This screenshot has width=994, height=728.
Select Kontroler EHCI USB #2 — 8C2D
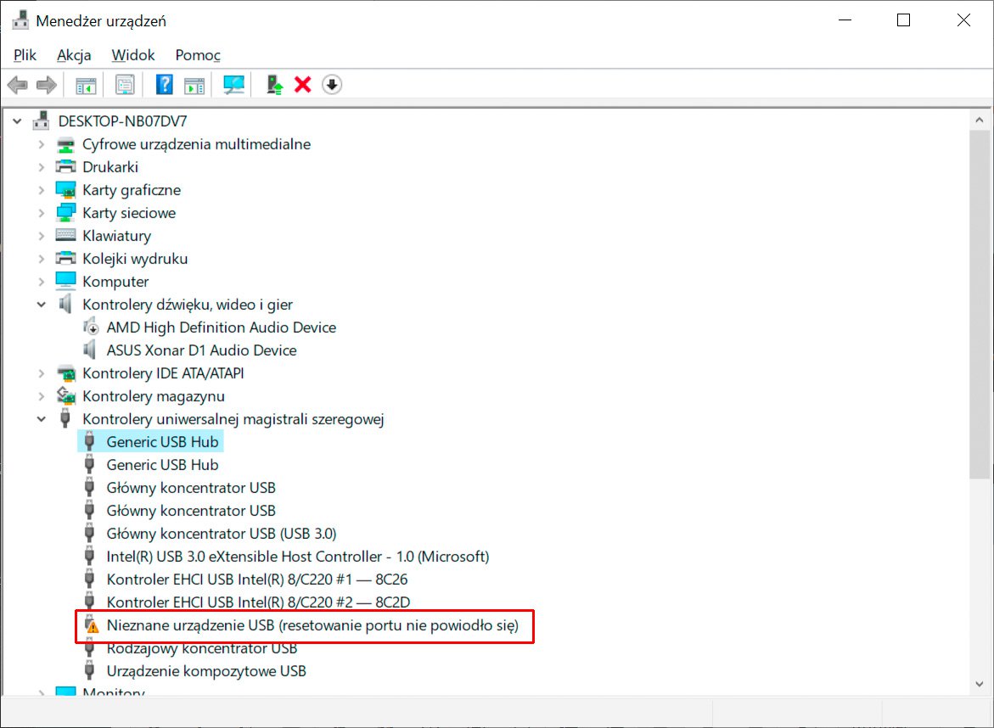tap(258, 602)
